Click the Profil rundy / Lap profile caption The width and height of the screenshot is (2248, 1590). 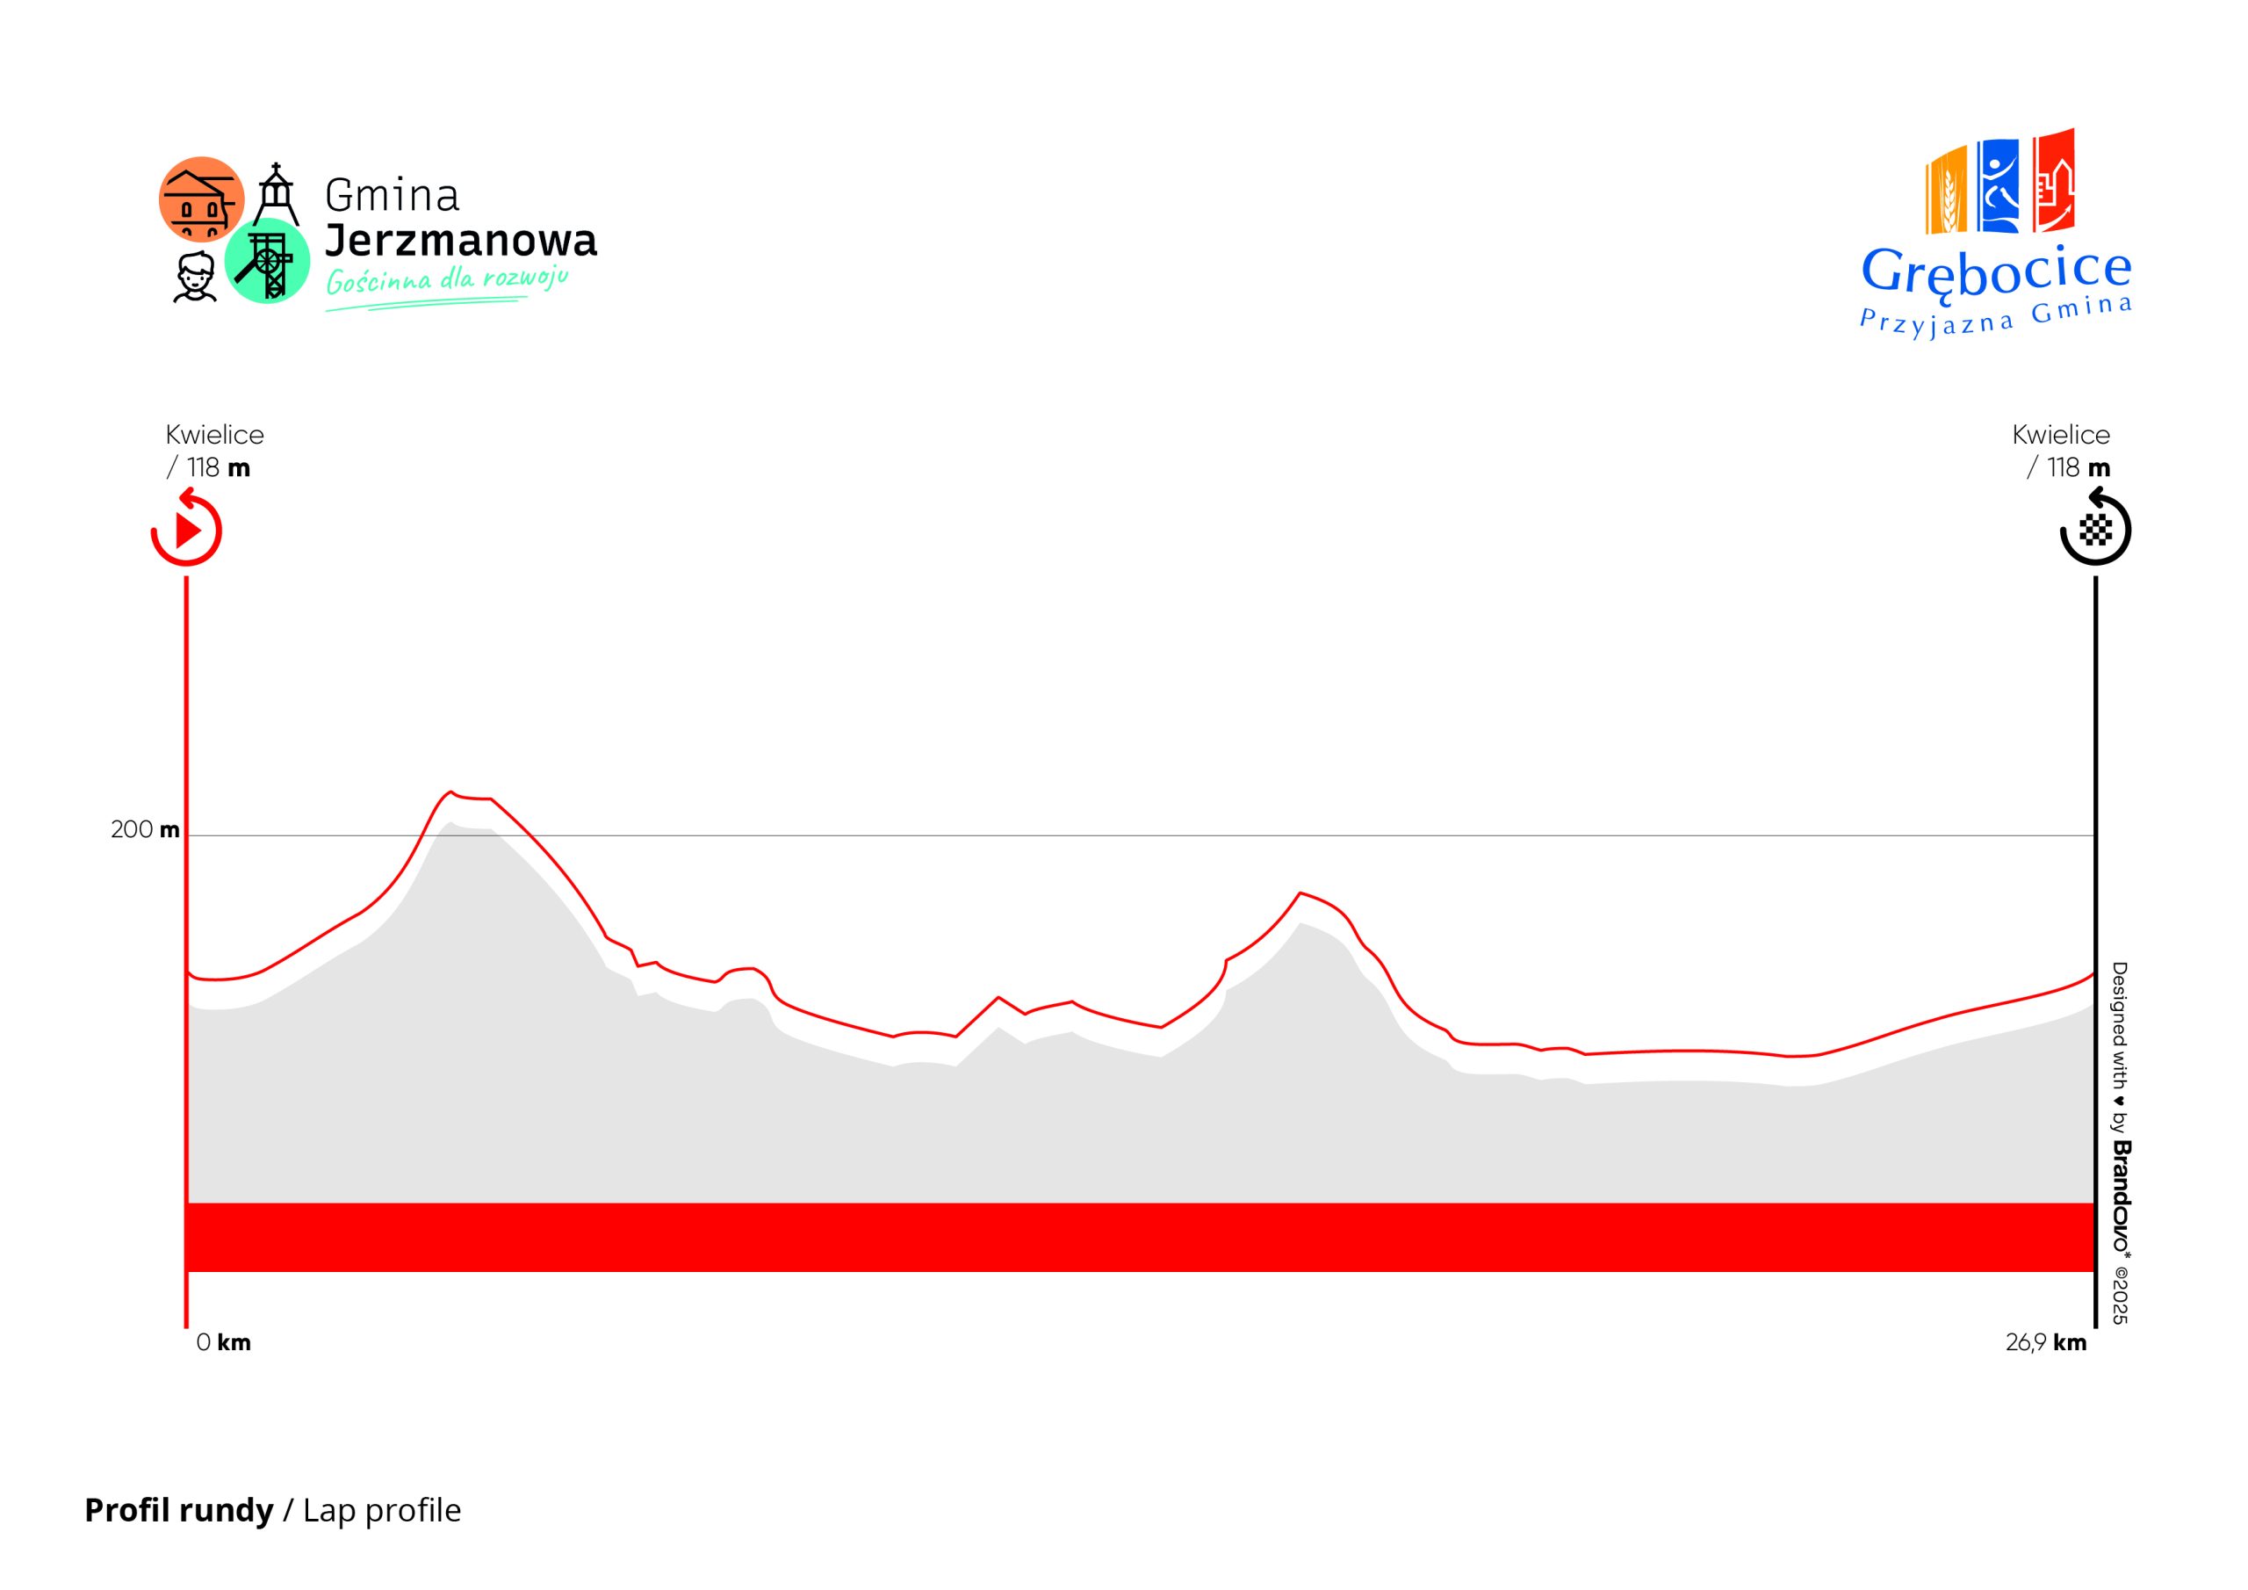pos(272,1510)
